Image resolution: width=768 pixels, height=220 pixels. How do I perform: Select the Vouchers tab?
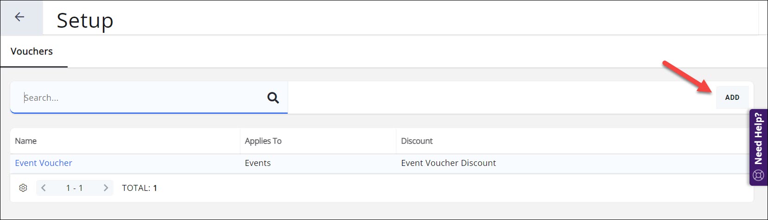(32, 51)
